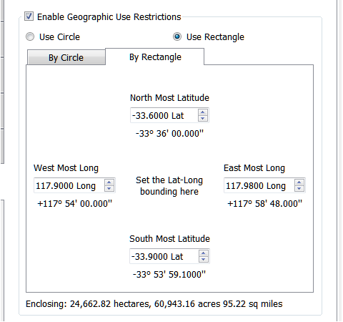Select the Use Circle radio button
The image size is (343, 322).
30,36
